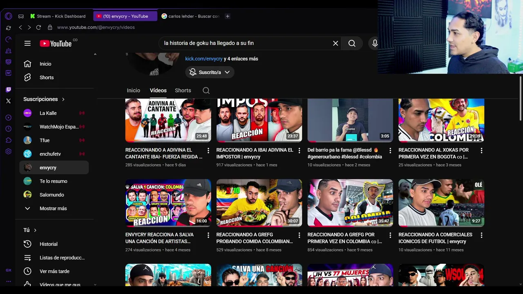Open the GX Control speedometer icon in sidebar
The width and height of the screenshot is (523, 294).
pyautogui.click(x=9, y=39)
